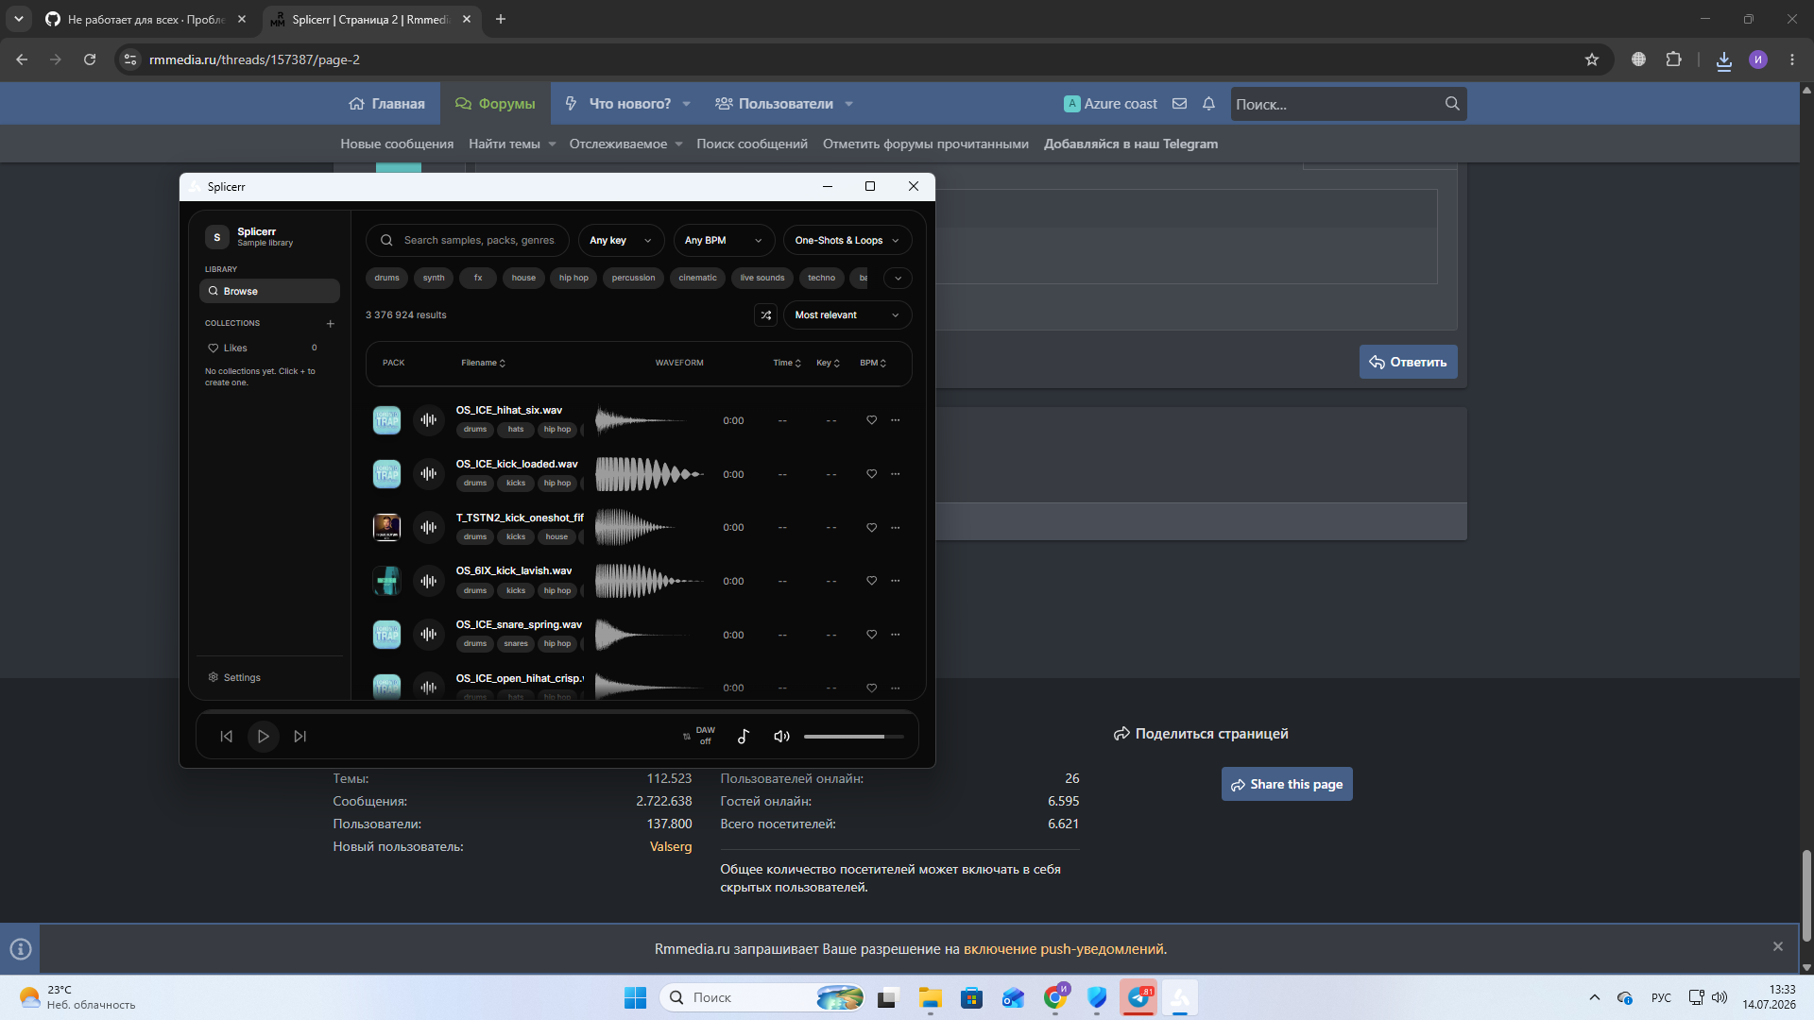Open the Что нового? menu
The image size is (1814, 1020).
627,104
